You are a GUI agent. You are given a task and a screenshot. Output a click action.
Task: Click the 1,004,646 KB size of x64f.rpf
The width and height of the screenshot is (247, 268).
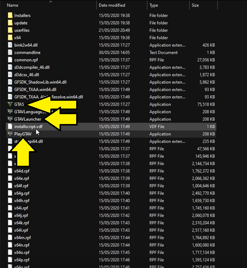[203, 186]
